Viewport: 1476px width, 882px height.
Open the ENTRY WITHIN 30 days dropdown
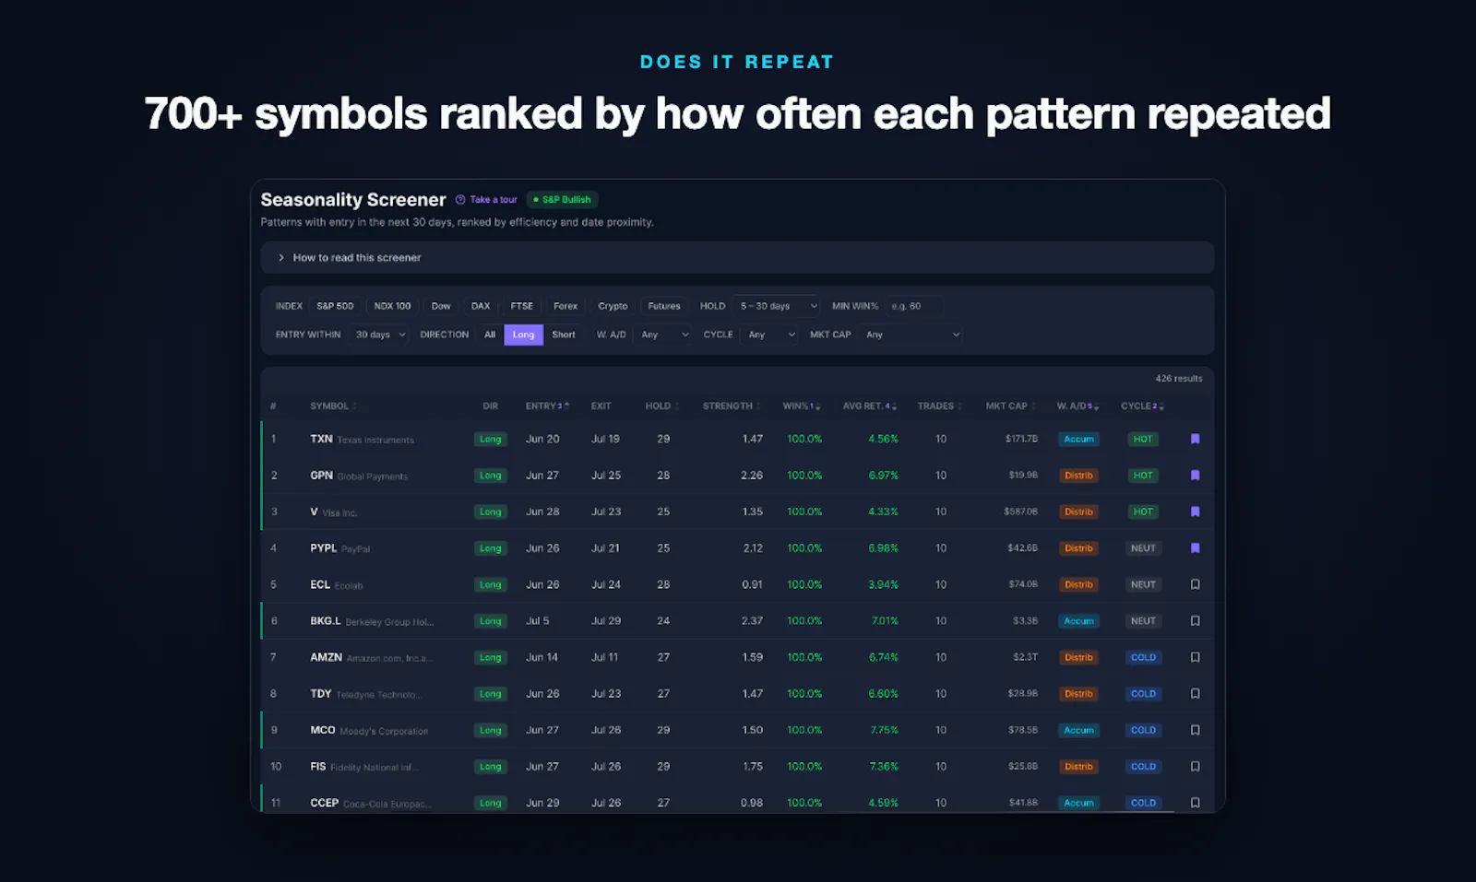pyautogui.click(x=379, y=335)
